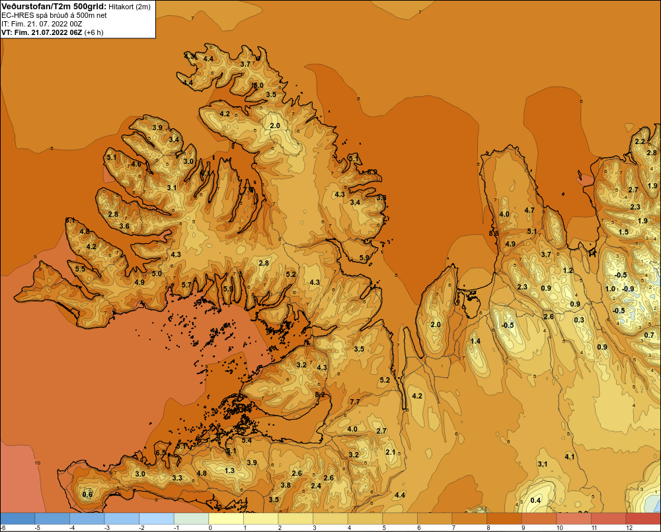Viewport: 661px width, 532px height.
Task: Pick the legend color between -6 and -5
Action: tap(17, 519)
